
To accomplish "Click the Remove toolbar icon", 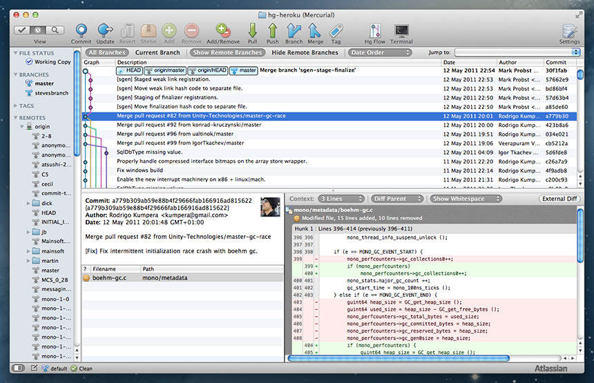I will pos(192,31).
